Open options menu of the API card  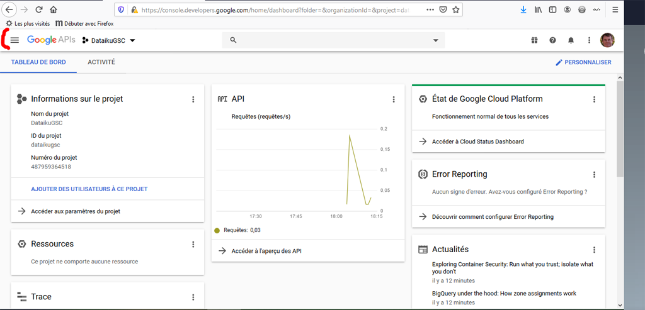click(x=393, y=99)
